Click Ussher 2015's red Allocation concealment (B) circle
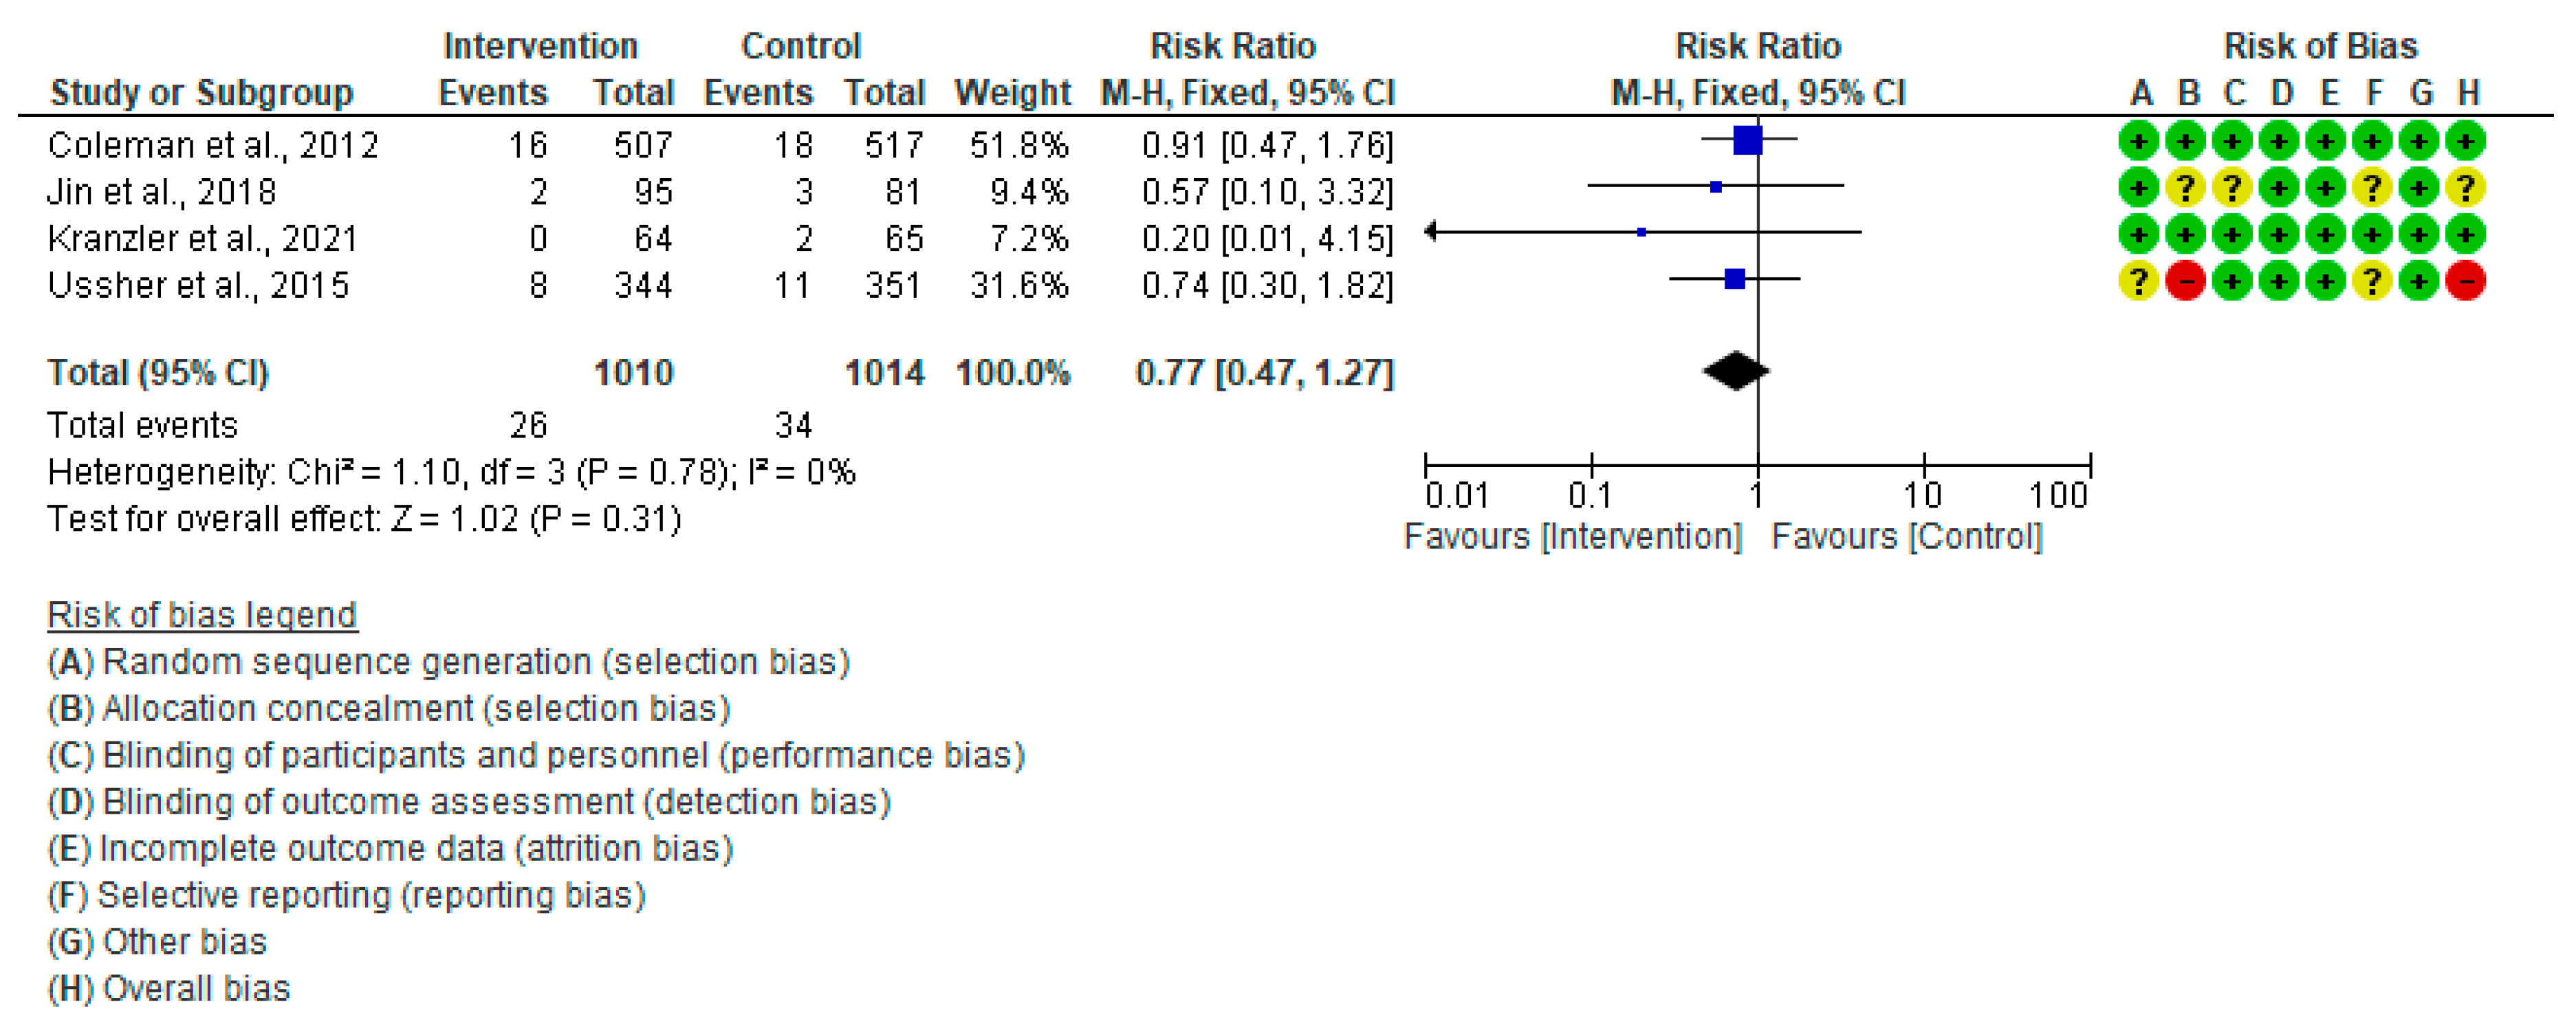2576x1033 pixels. click(x=2185, y=282)
